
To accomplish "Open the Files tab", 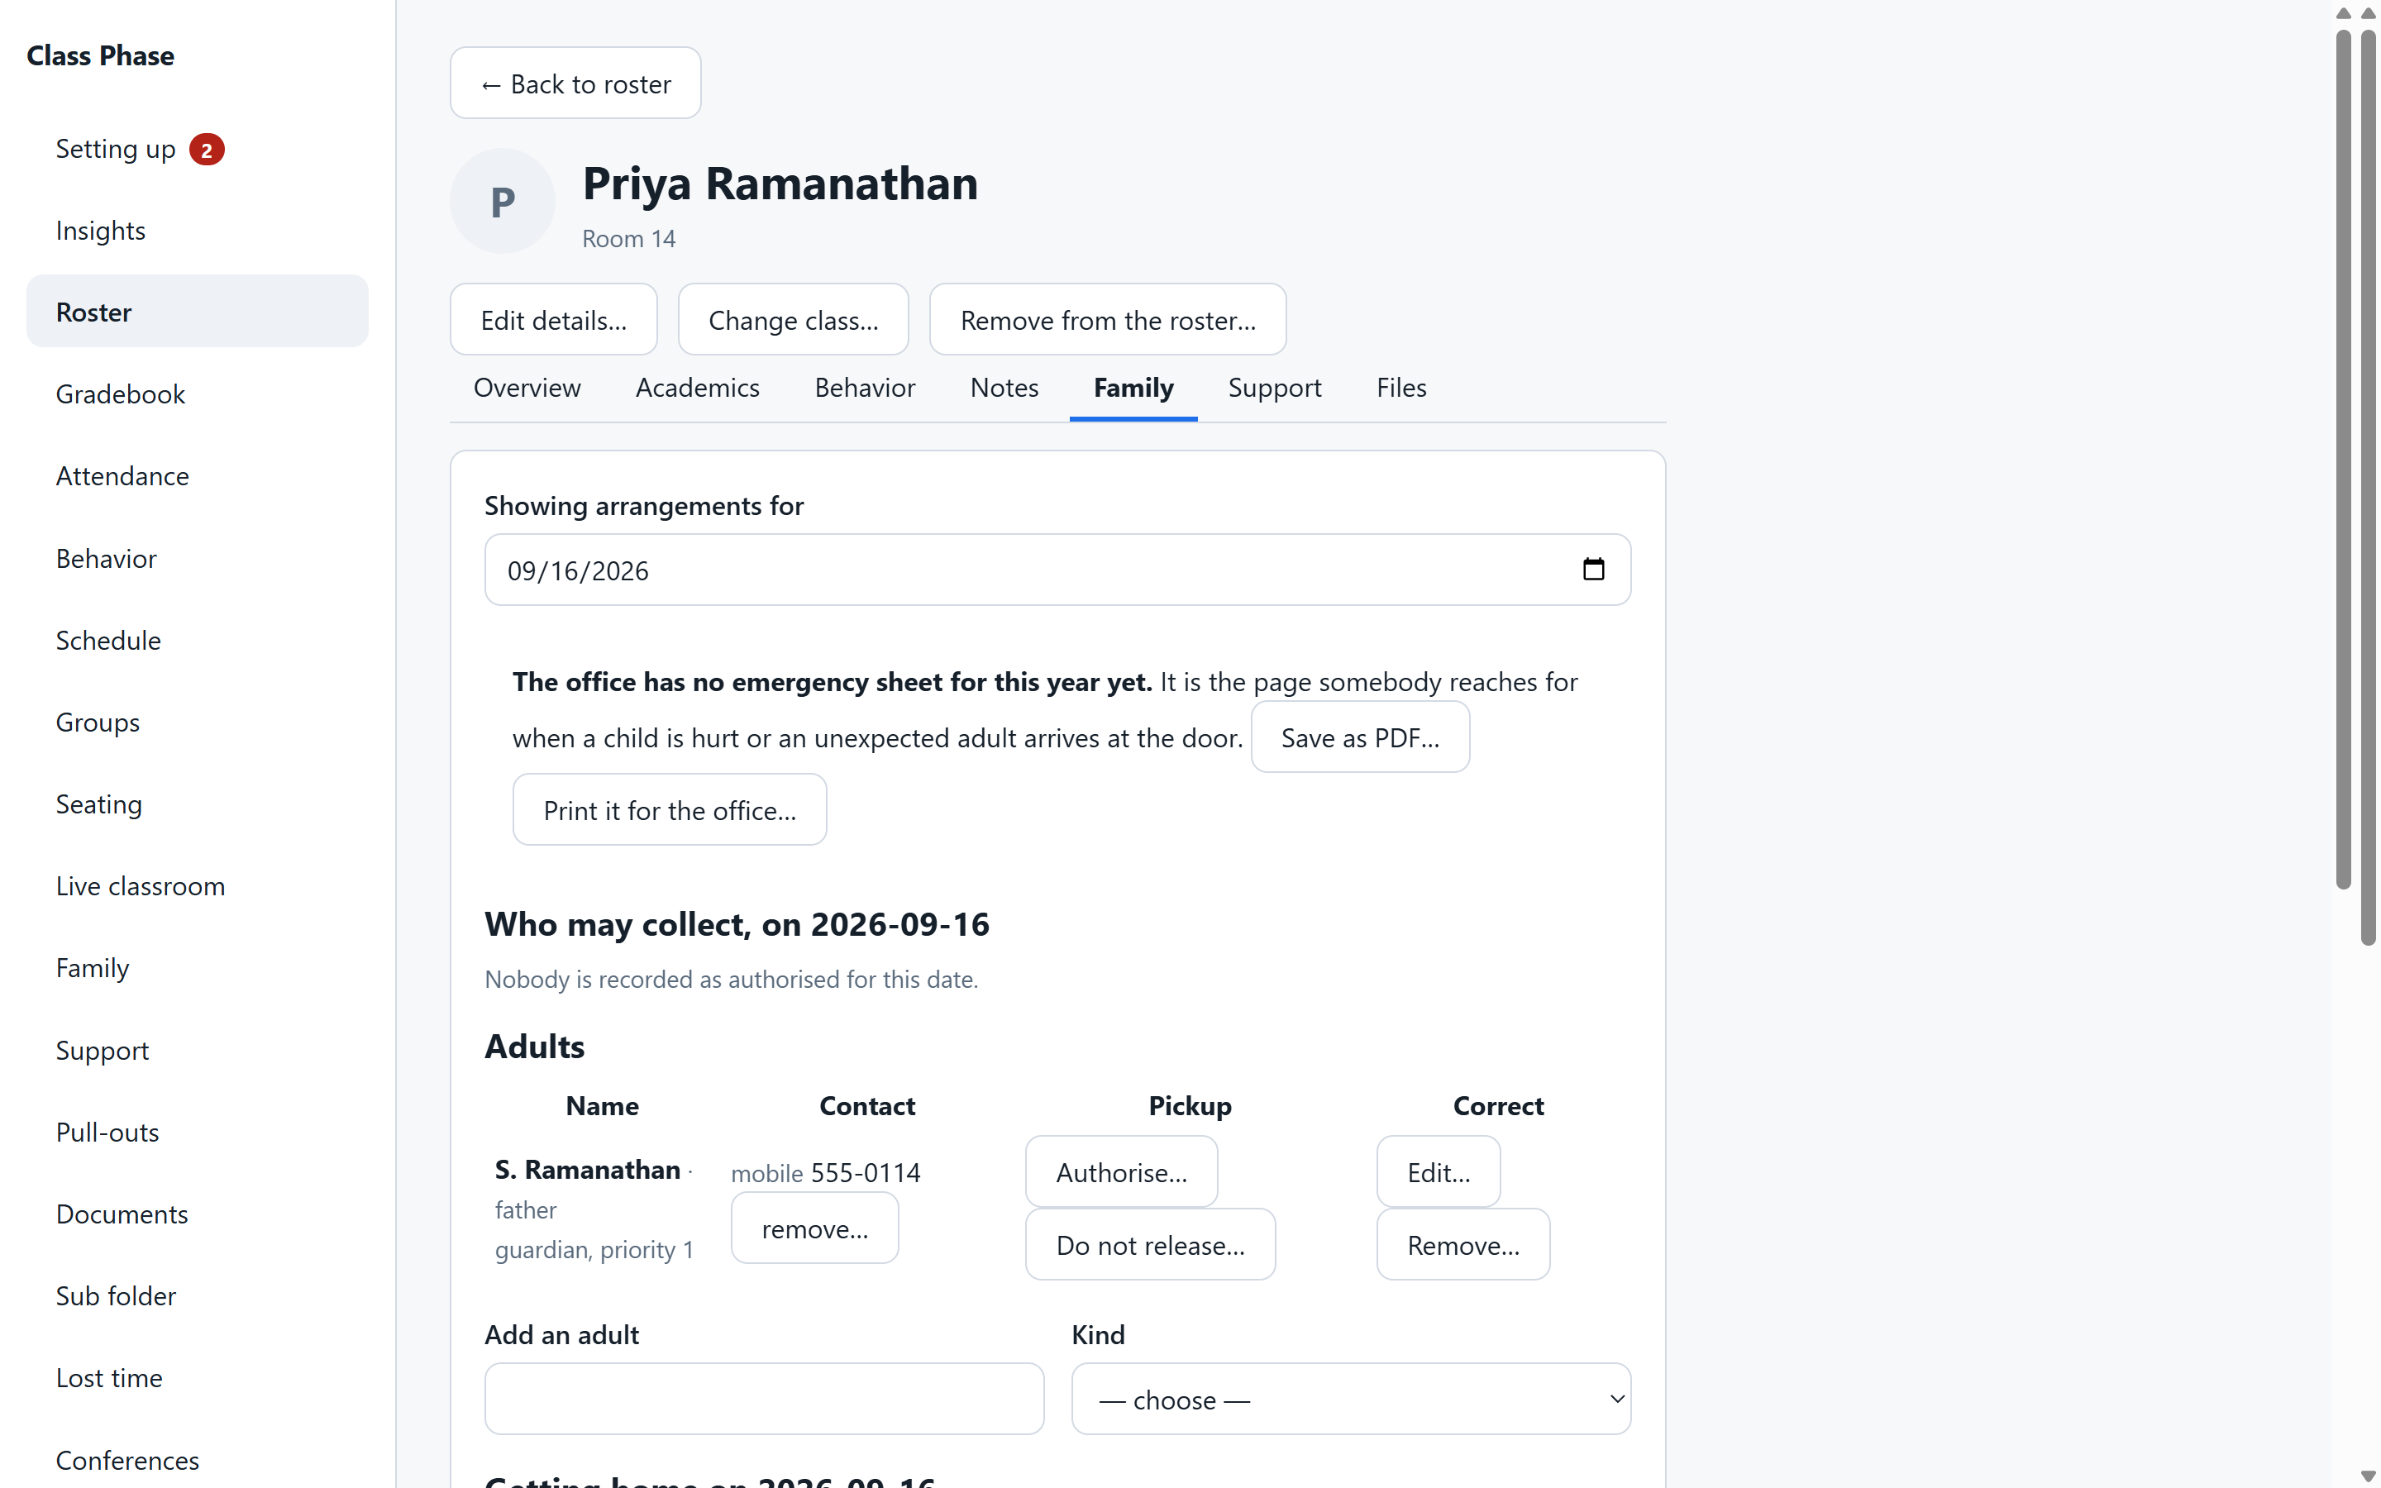I will [x=1401, y=388].
